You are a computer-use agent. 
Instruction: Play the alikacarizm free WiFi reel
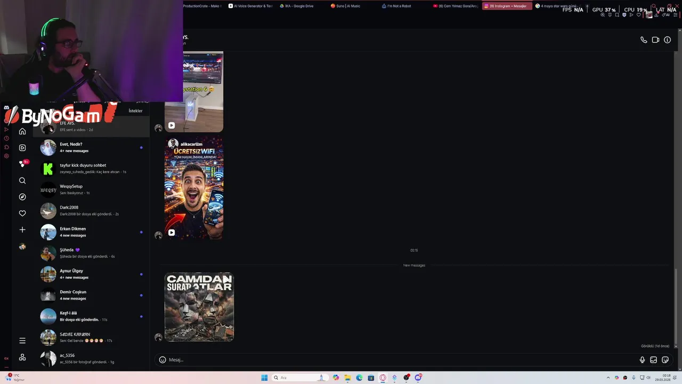tap(194, 188)
